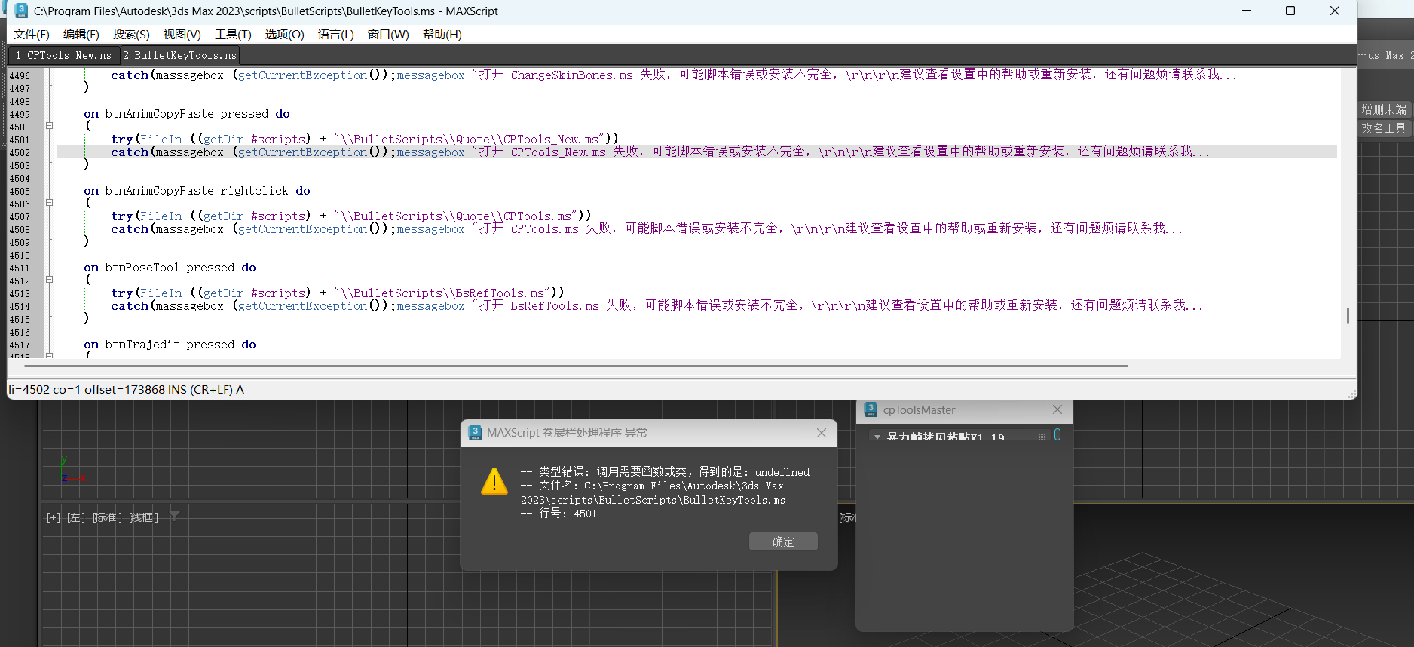1414x647 pixels.
Task: Click the 暴力帧拷贝粘贴 rollout title
Action: [946, 437]
